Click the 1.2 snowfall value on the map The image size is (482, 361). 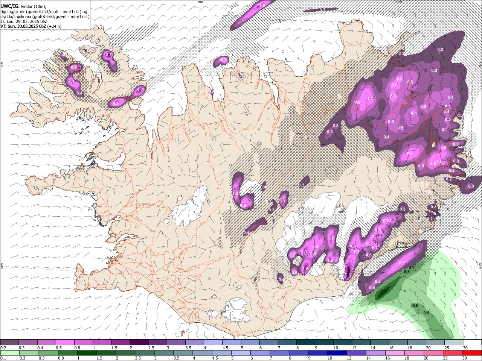(x=330, y=261)
